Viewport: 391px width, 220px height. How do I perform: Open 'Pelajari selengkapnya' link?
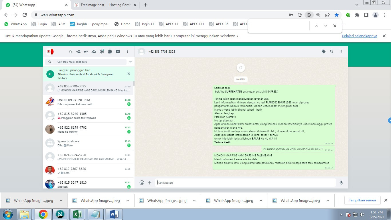360,36
